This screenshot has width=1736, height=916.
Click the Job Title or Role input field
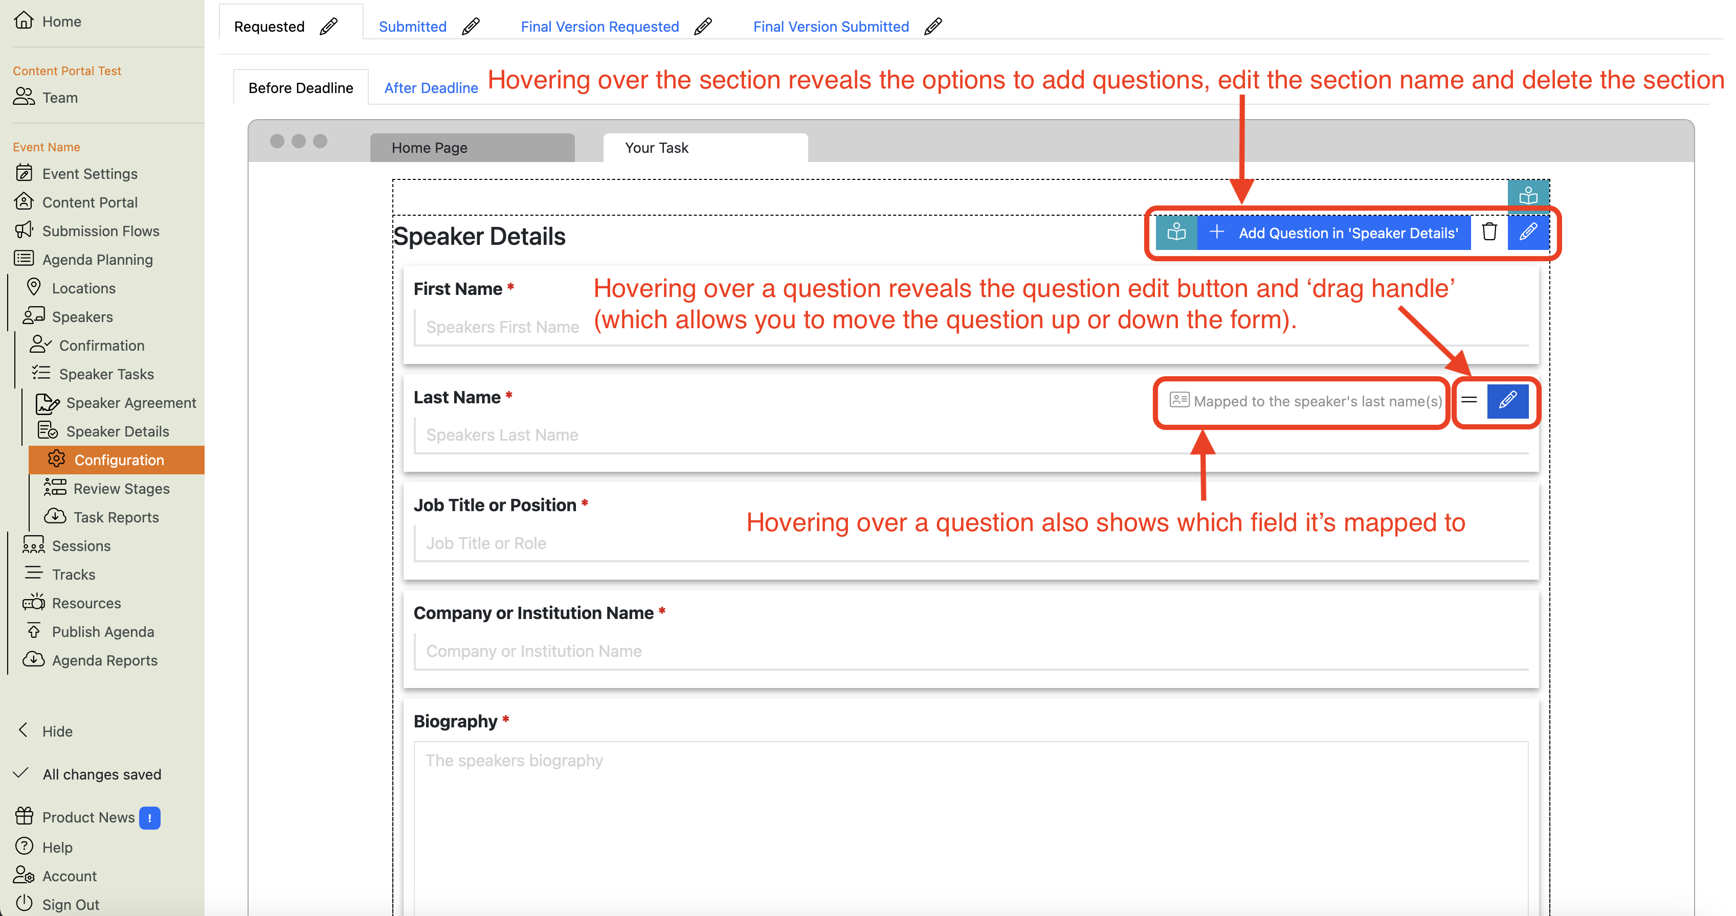coord(971,543)
